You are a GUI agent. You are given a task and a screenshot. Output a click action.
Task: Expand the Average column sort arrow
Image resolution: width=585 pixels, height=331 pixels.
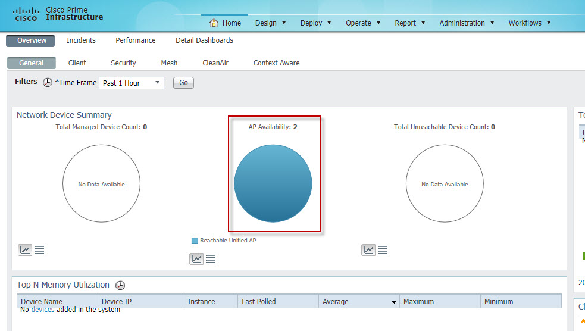(394, 302)
